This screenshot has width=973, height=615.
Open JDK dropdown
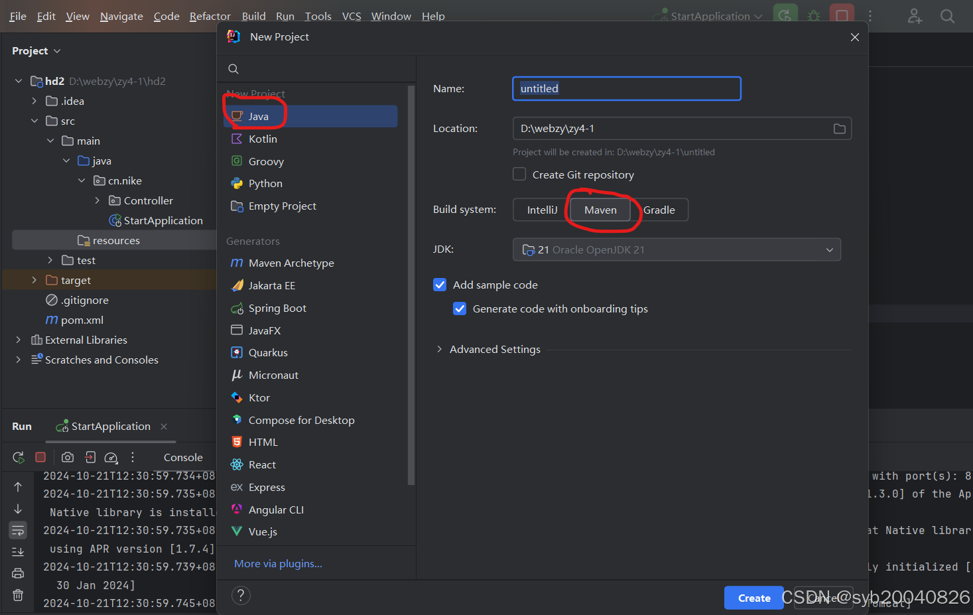coord(677,249)
